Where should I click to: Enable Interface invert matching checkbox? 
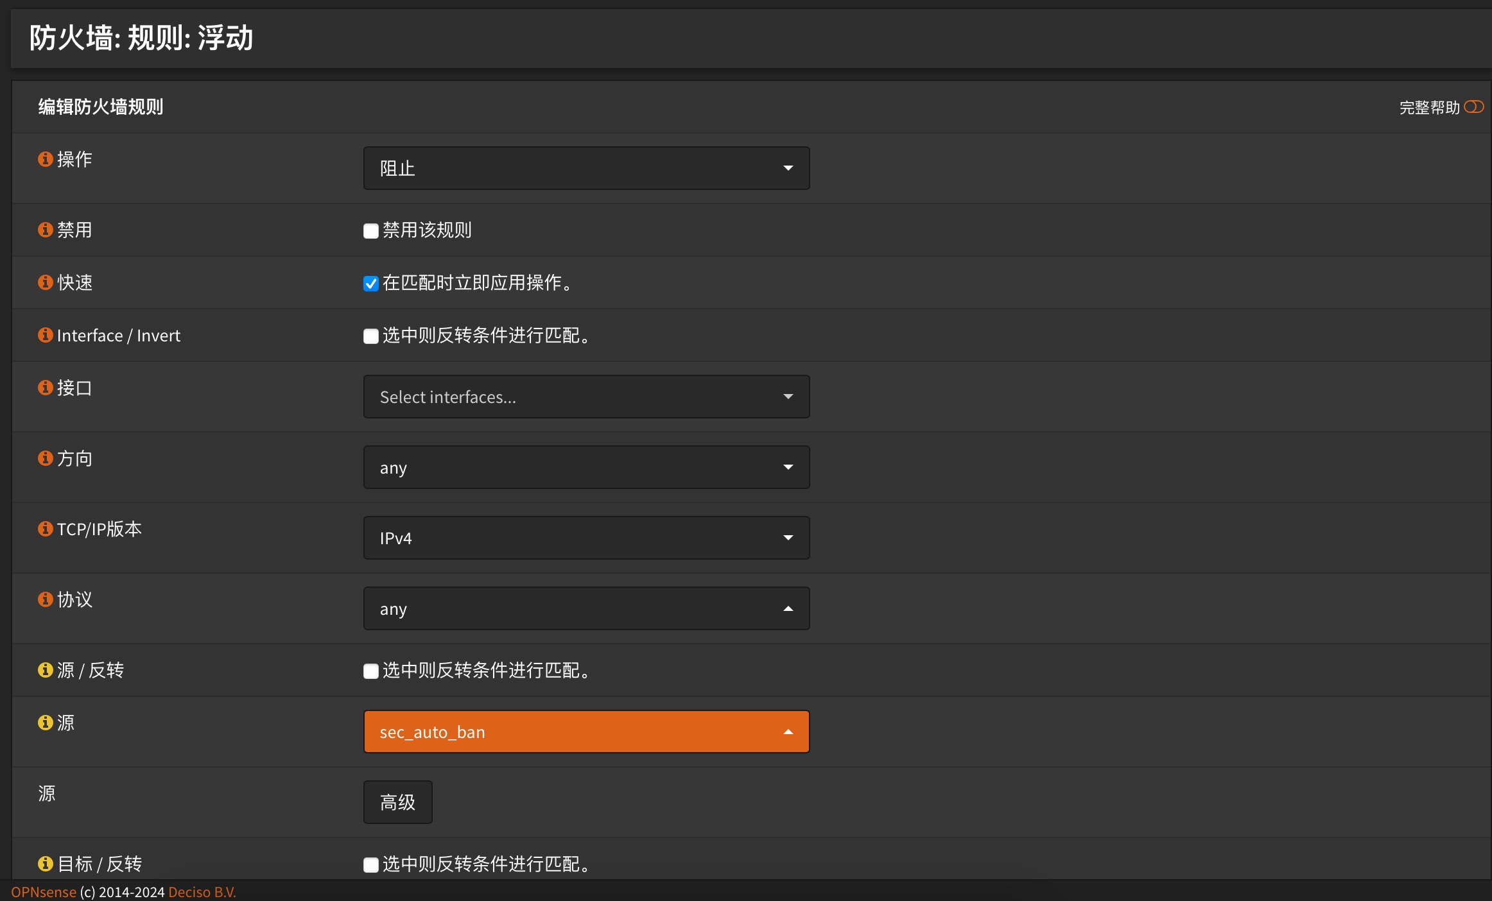(370, 336)
